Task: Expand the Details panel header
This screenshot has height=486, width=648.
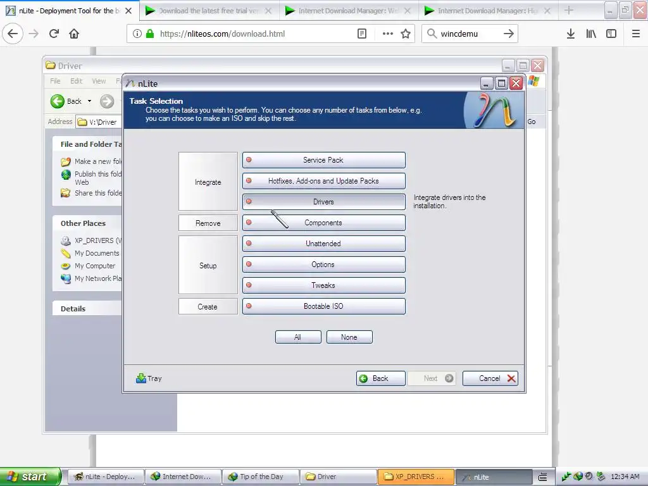Action: click(x=87, y=309)
